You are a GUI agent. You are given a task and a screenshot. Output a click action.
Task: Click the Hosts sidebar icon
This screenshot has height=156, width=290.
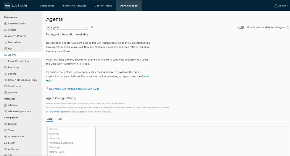[6, 48]
